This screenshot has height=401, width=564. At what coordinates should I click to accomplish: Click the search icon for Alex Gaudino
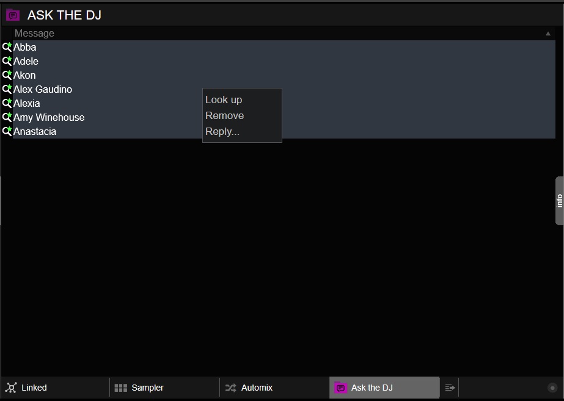(x=7, y=89)
